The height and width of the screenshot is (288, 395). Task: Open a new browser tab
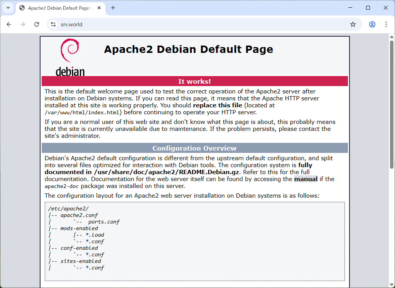coord(113,7)
